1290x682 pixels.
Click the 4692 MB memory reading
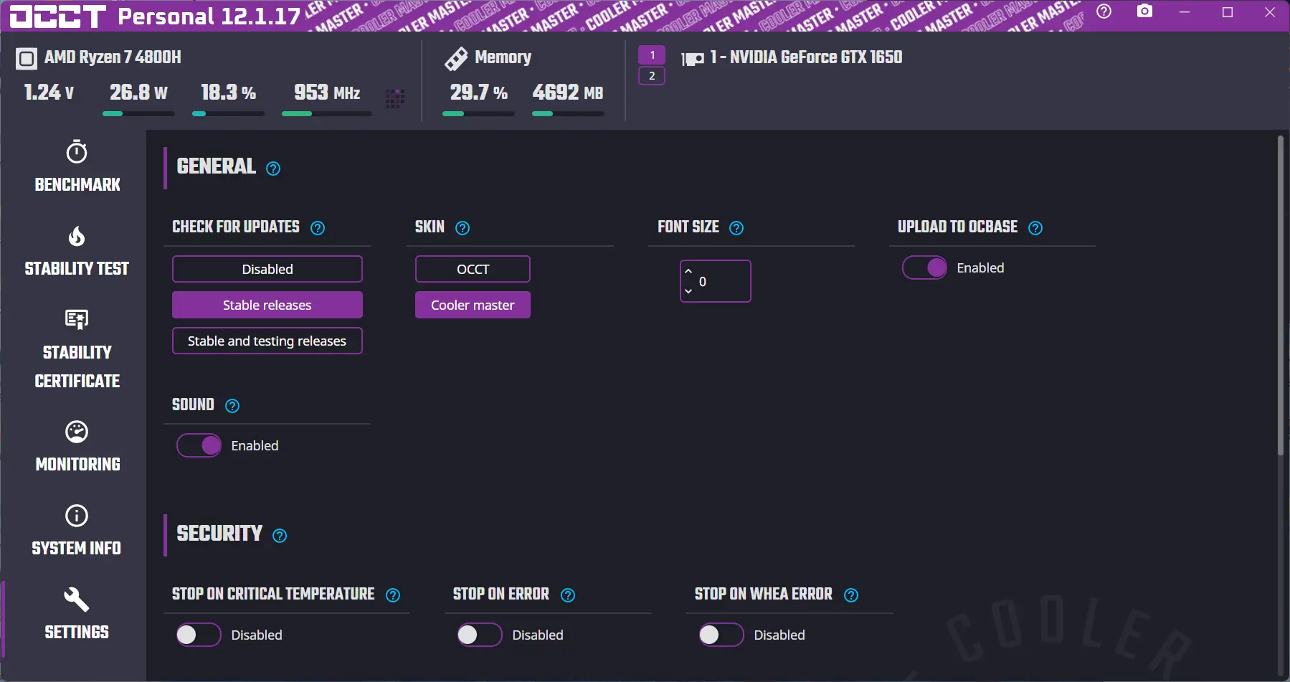point(568,93)
